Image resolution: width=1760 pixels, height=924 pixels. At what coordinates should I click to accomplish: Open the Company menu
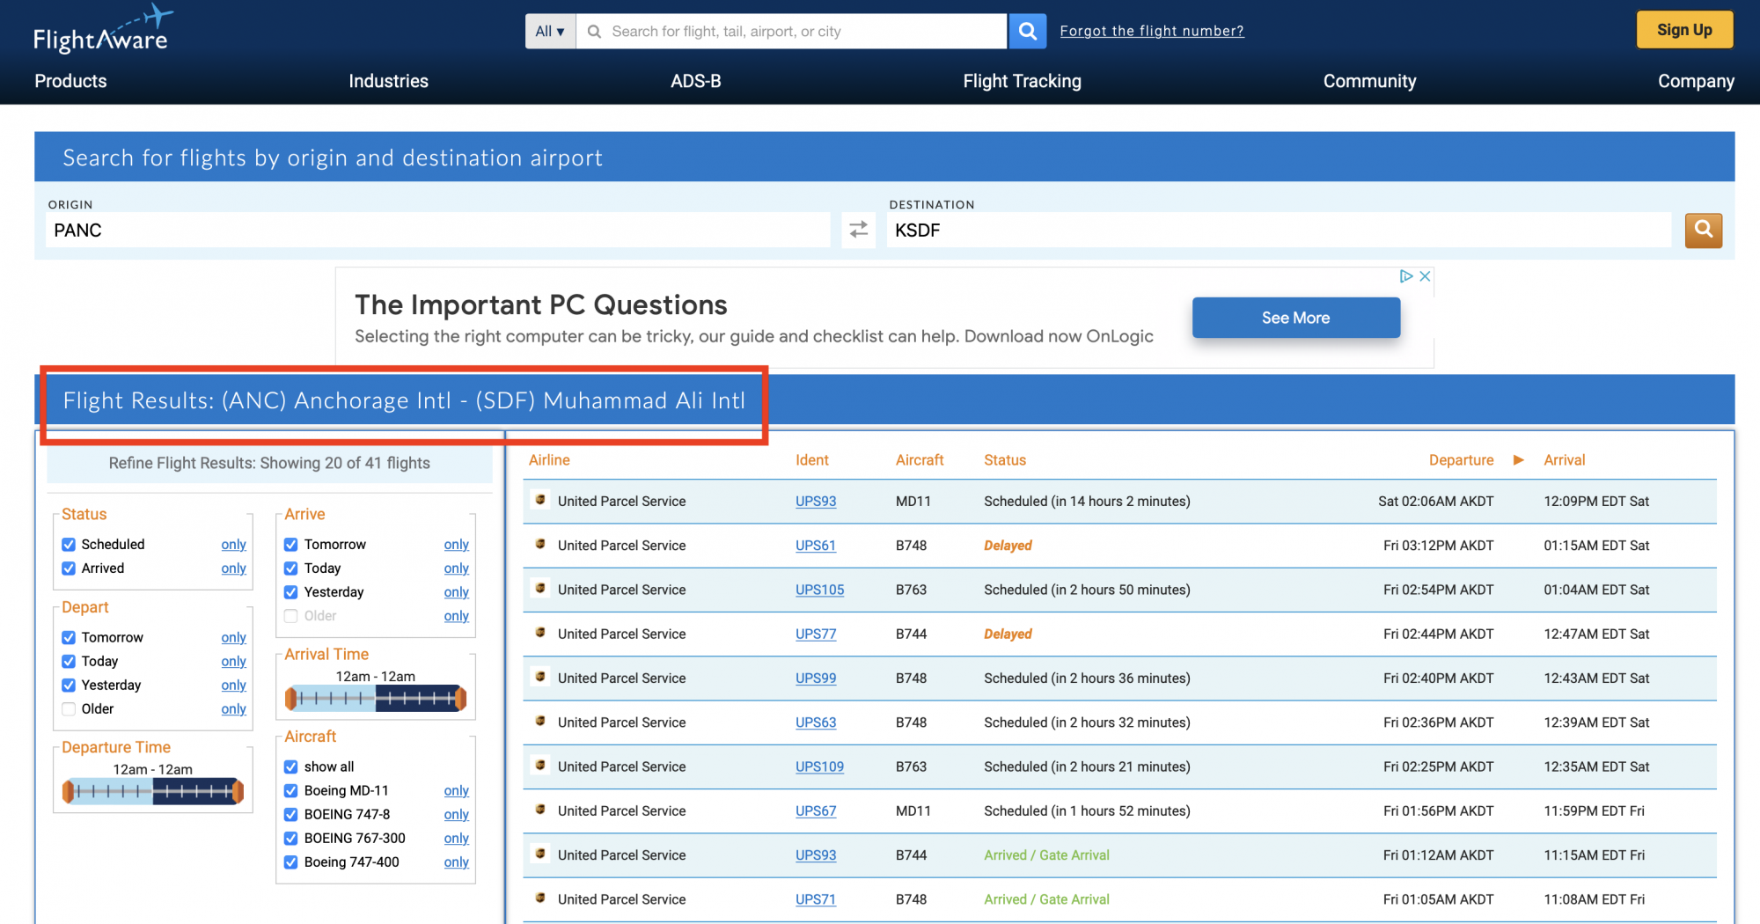pos(1696,81)
